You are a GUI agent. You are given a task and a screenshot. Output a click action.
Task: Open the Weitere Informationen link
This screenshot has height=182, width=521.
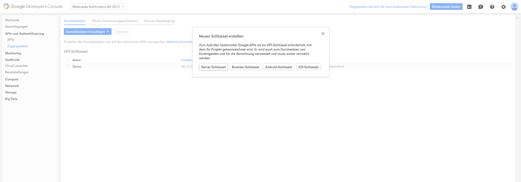pos(179,42)
